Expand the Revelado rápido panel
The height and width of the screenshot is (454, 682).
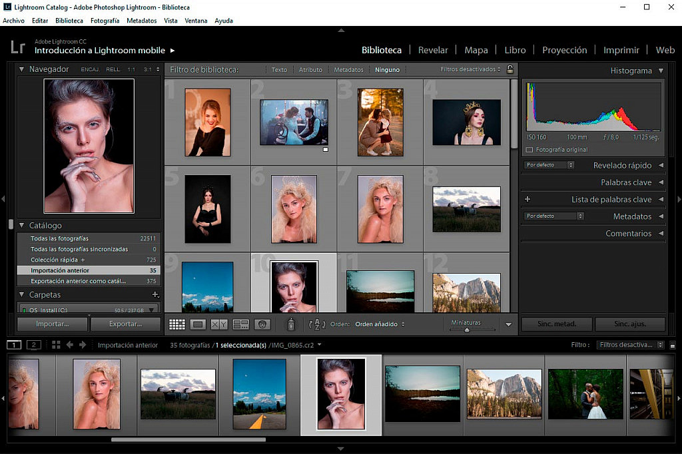661,165
